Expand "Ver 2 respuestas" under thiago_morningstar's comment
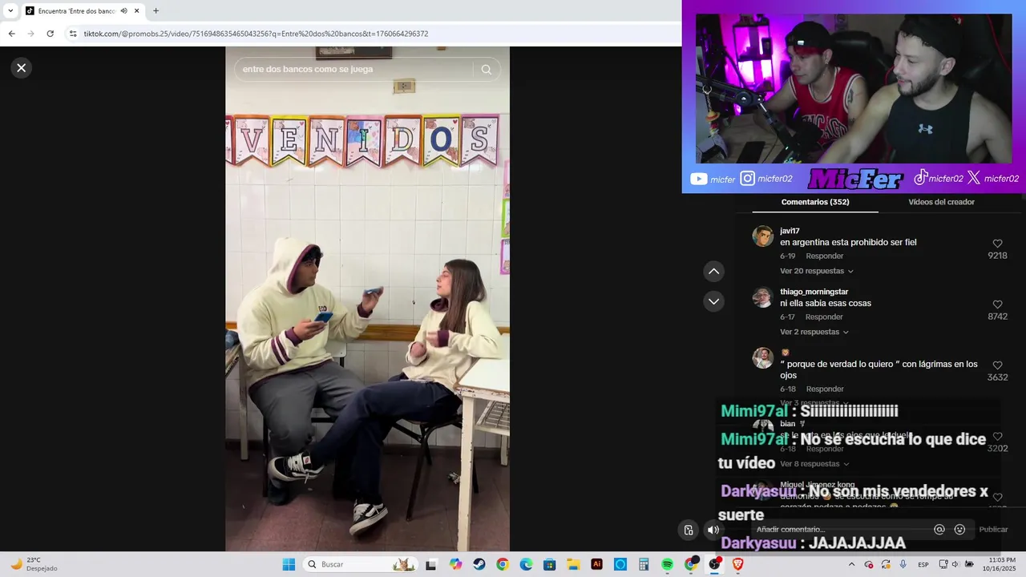1026x577 pixels. tap(814, 332)
